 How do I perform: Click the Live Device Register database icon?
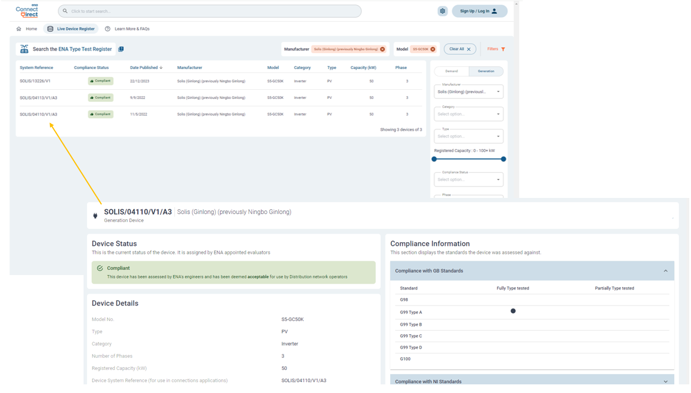50,29
